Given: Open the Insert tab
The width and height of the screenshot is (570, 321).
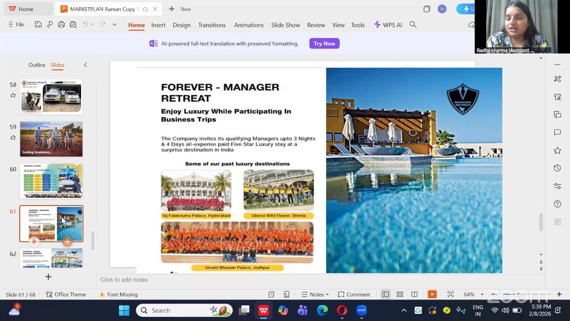Looking at the screenshot, I should (x=158, y=25).
